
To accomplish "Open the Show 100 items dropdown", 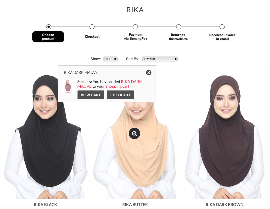I will (x=111, y=59).
